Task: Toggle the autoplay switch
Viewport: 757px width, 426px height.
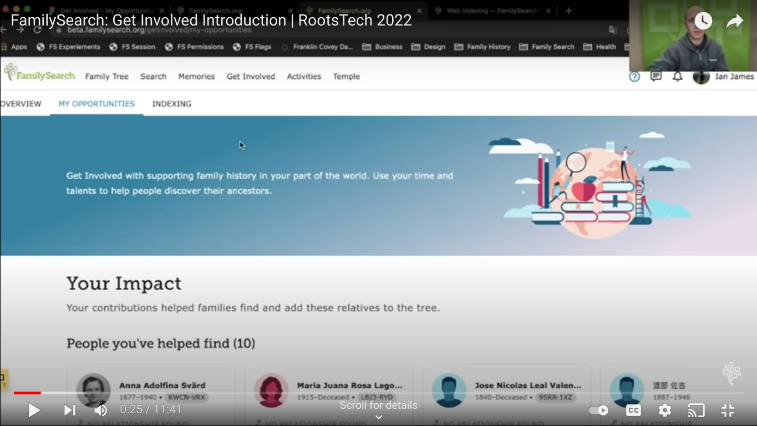Action: point(598,410)
